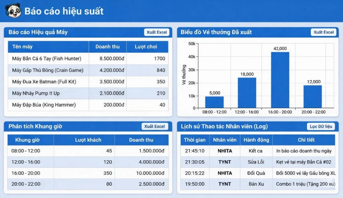
Task: Click the panda logo icon
Action: tap(13, 11)
